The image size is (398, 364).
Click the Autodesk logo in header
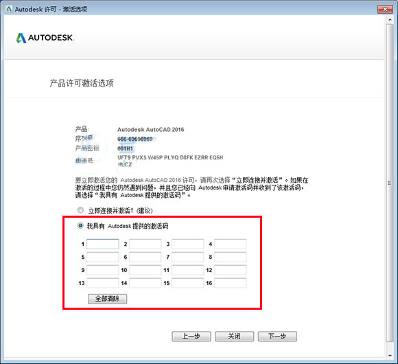click(45, 38)
